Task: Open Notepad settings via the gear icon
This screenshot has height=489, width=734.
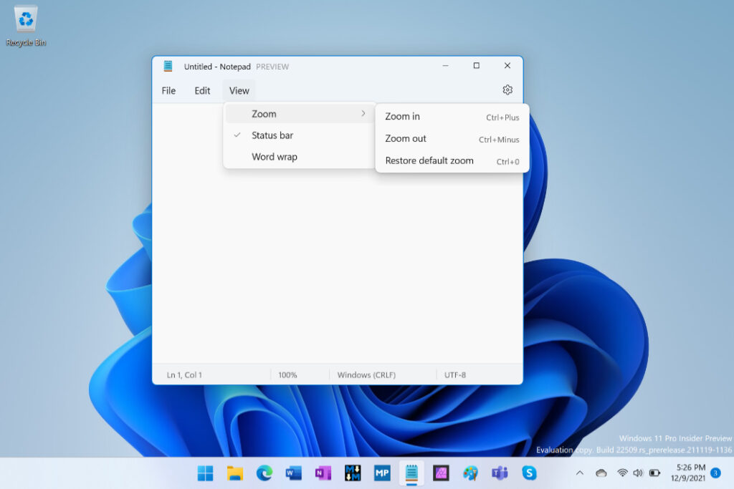Action: point(507,89)
